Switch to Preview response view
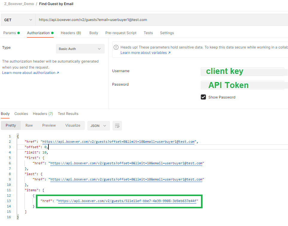 49,125
